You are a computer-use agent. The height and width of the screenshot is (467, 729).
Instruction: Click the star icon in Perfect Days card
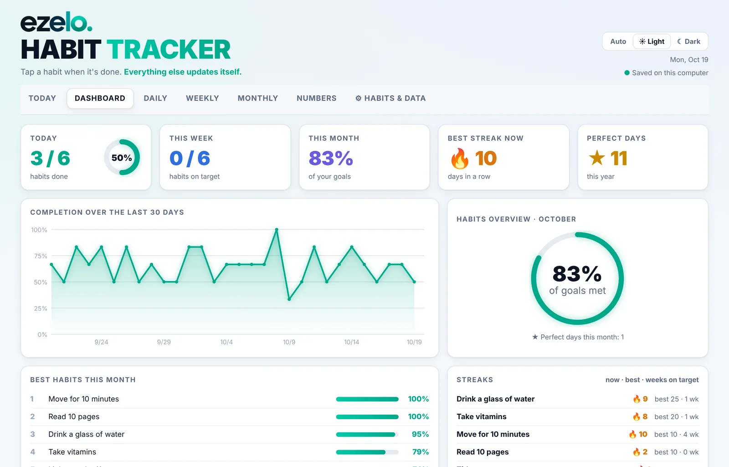coord(596,158)
